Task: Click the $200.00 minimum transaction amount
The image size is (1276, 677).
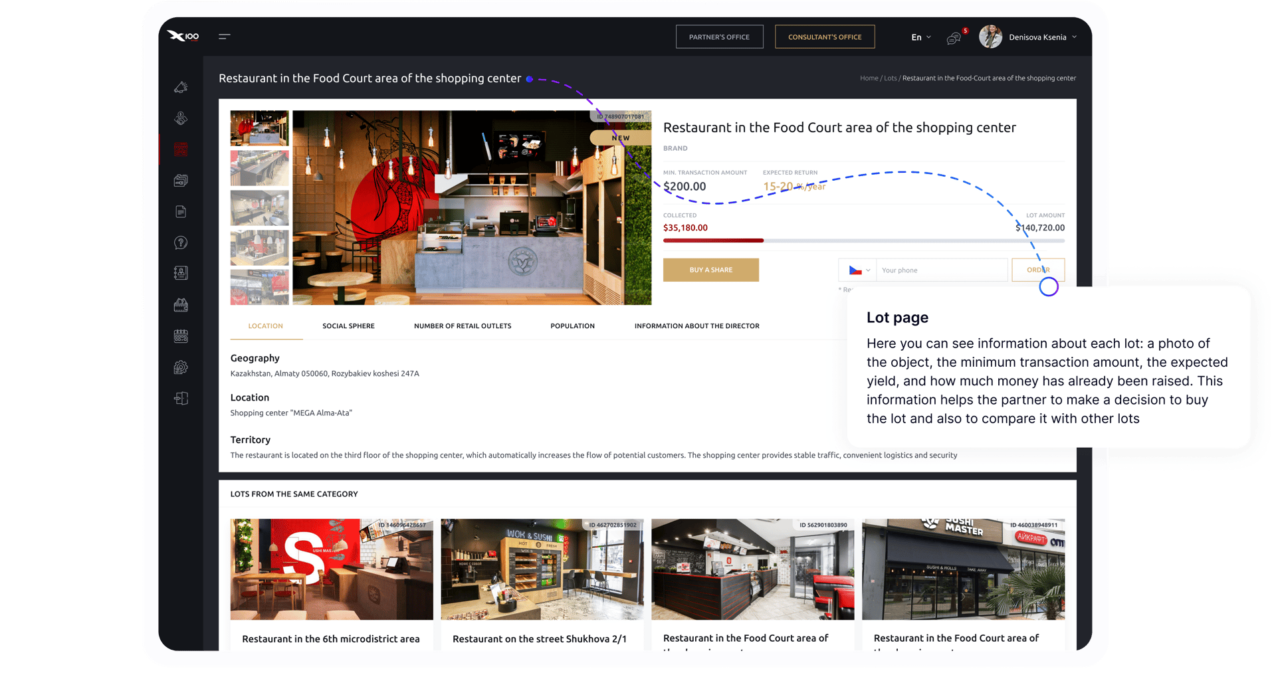Action: point(685,187)
